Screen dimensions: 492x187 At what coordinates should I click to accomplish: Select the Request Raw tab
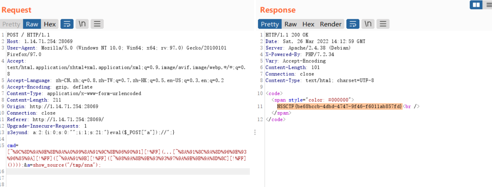(32, 24)
